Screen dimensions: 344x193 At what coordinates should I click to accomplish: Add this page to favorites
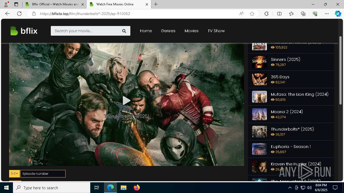coord(252,14)
